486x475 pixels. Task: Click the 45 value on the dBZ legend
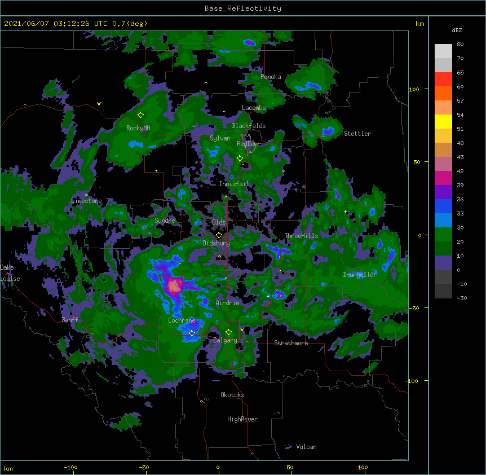(460, 157)
